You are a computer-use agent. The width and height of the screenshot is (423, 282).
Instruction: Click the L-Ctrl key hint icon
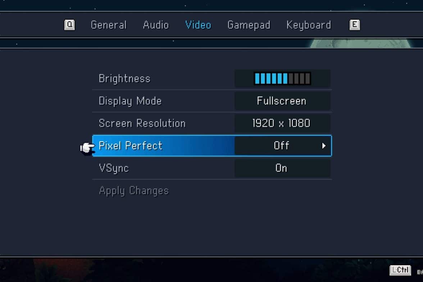point(400,270)
